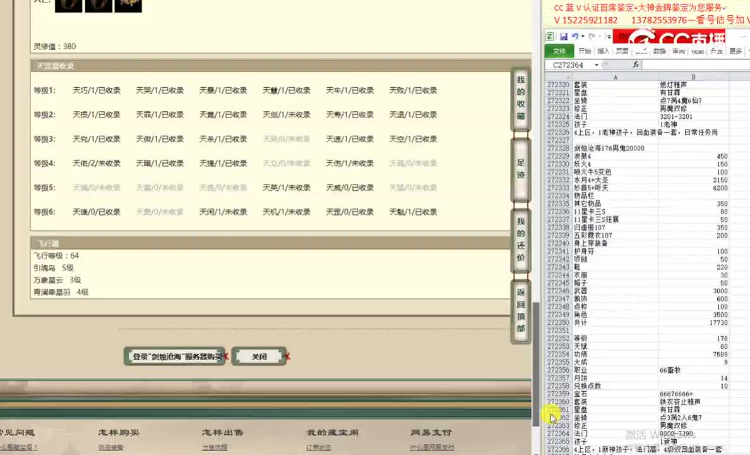Click the fx insert function icon
The image size is (750, 455).
pos(636,64)
